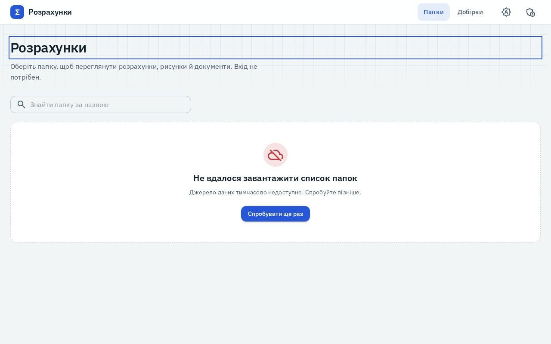Click the blue sigma logo icon
Image resolution: width=551 pixels, height=344 pixels.
(x=17, y=12)
